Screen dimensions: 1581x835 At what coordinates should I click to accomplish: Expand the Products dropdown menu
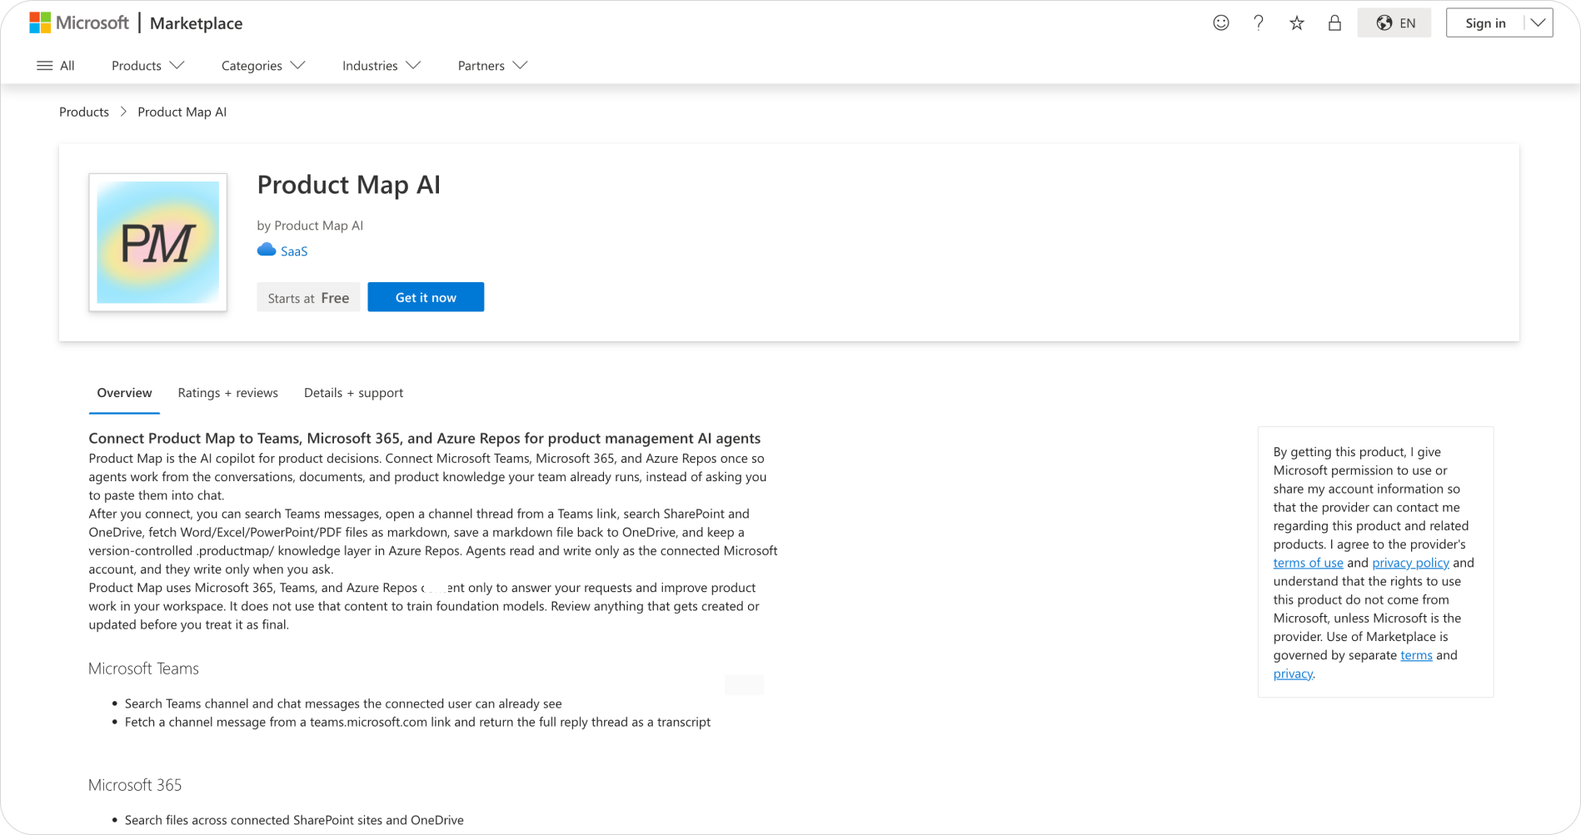pos(147,65)
